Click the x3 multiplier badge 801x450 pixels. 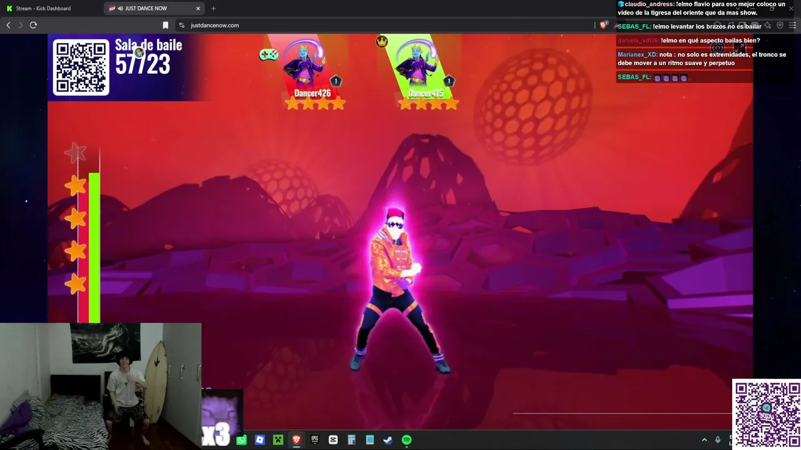[215, 433]
